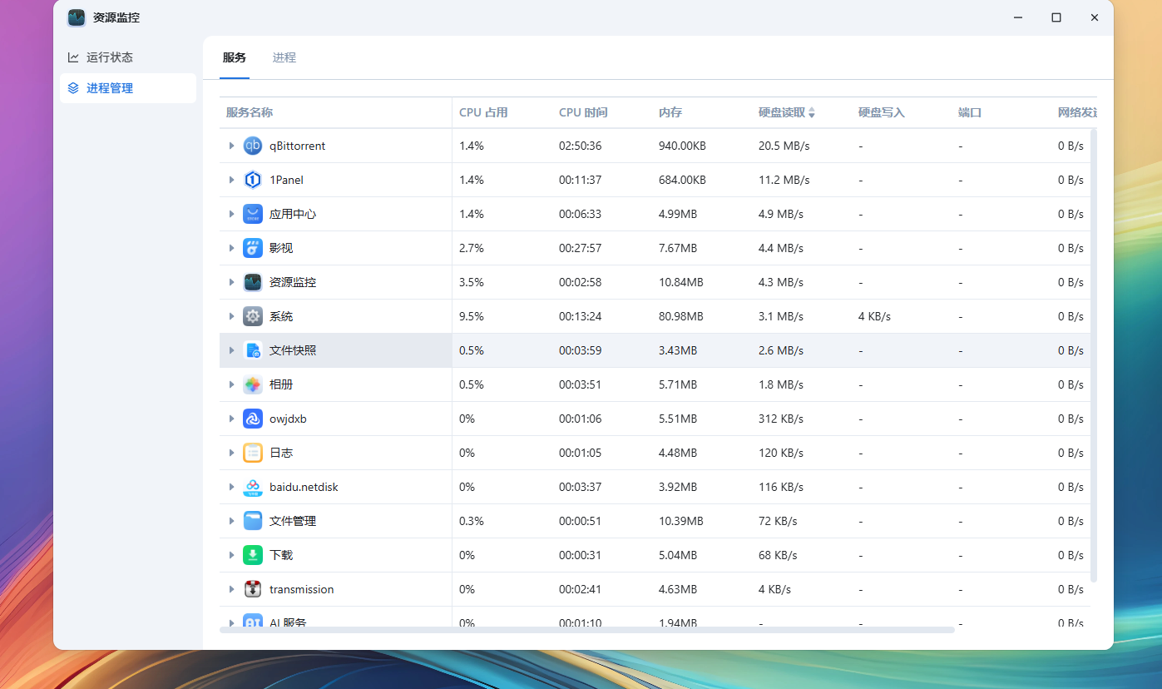Screen dimensions: 1162x689
Task: Expand the 文件快照 service row
Action: pyautogui.click(x=231, y=350)
